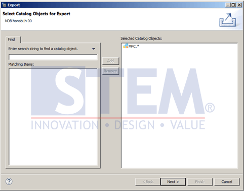Click empty area of Selected Catalog Objects list
The height and width of the screenshot is (191, 244).
pos(180,110)
